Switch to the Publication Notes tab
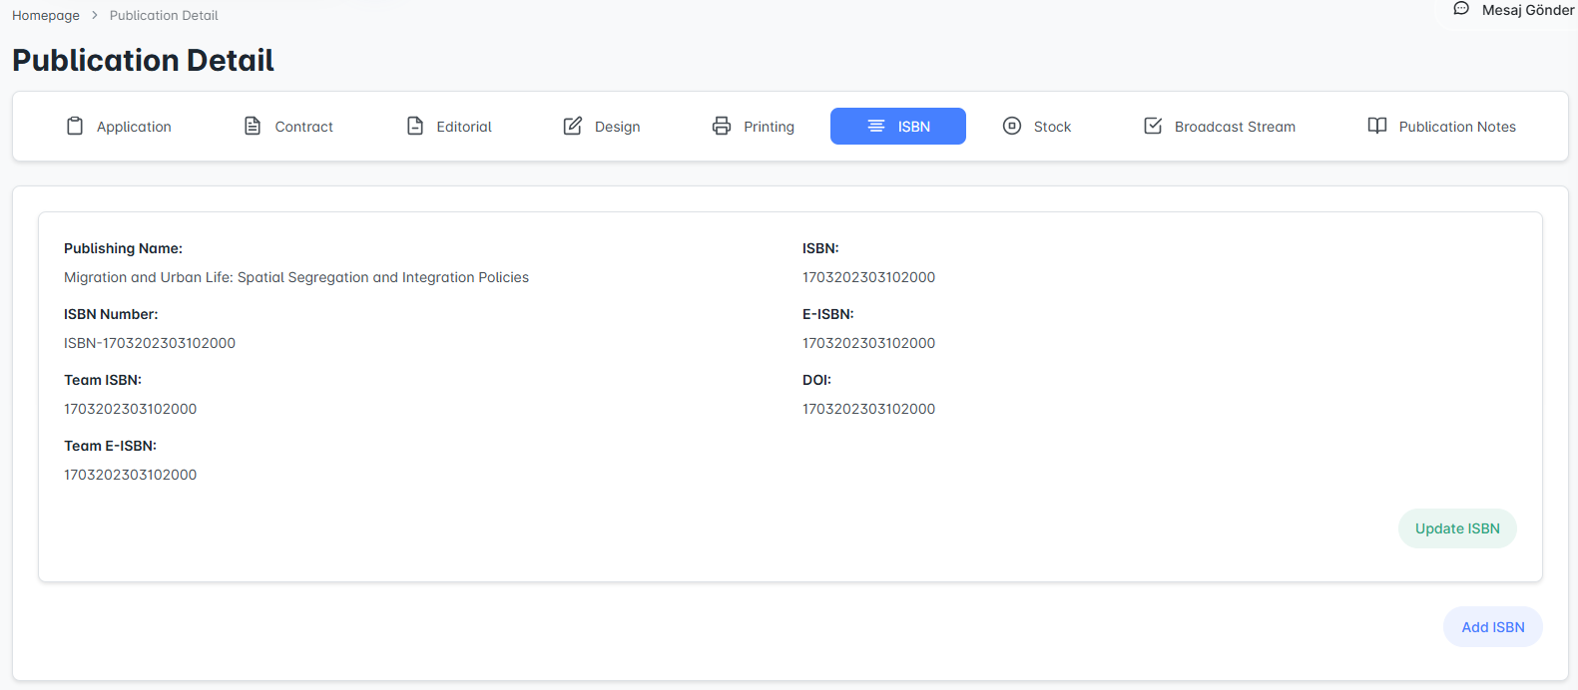The height and width of the screenshot is (690, 1578). (1456, 127)
